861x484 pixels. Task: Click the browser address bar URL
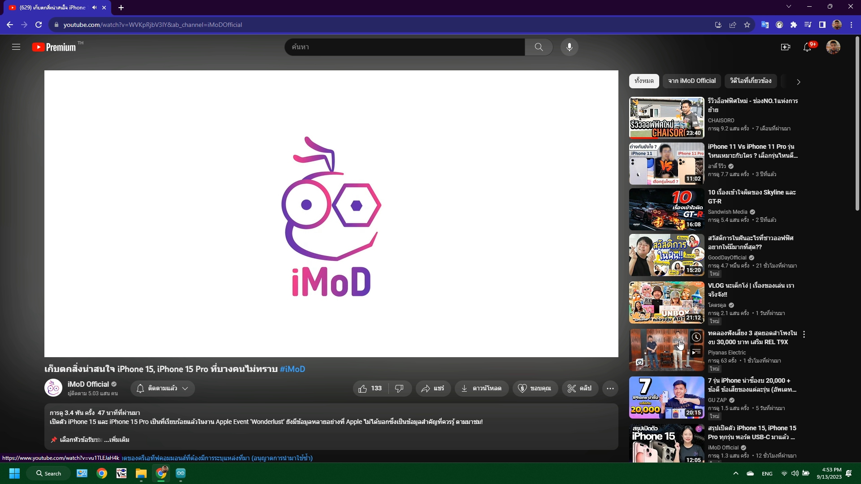[x=152, y=25]
